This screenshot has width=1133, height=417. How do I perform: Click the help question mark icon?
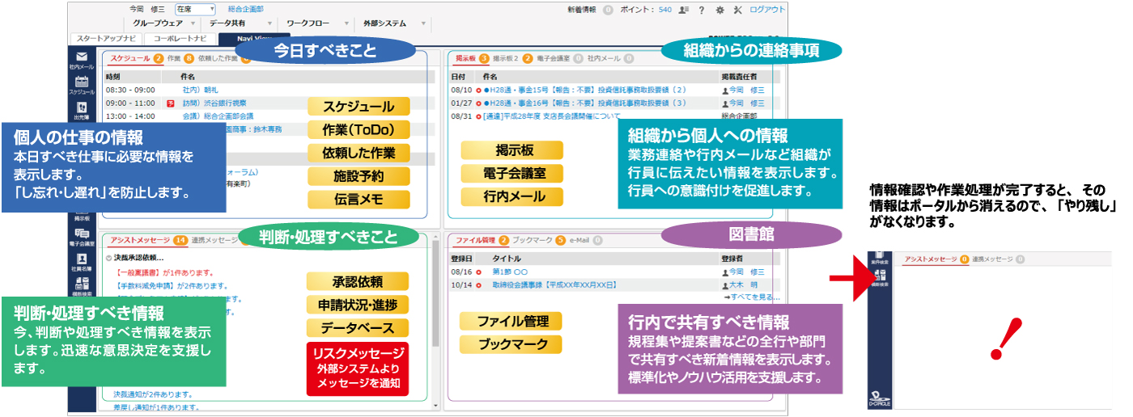(702, 10)
